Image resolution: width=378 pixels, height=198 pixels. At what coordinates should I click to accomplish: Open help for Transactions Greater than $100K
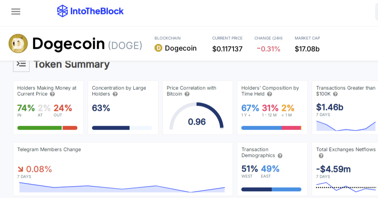[335, 94]
